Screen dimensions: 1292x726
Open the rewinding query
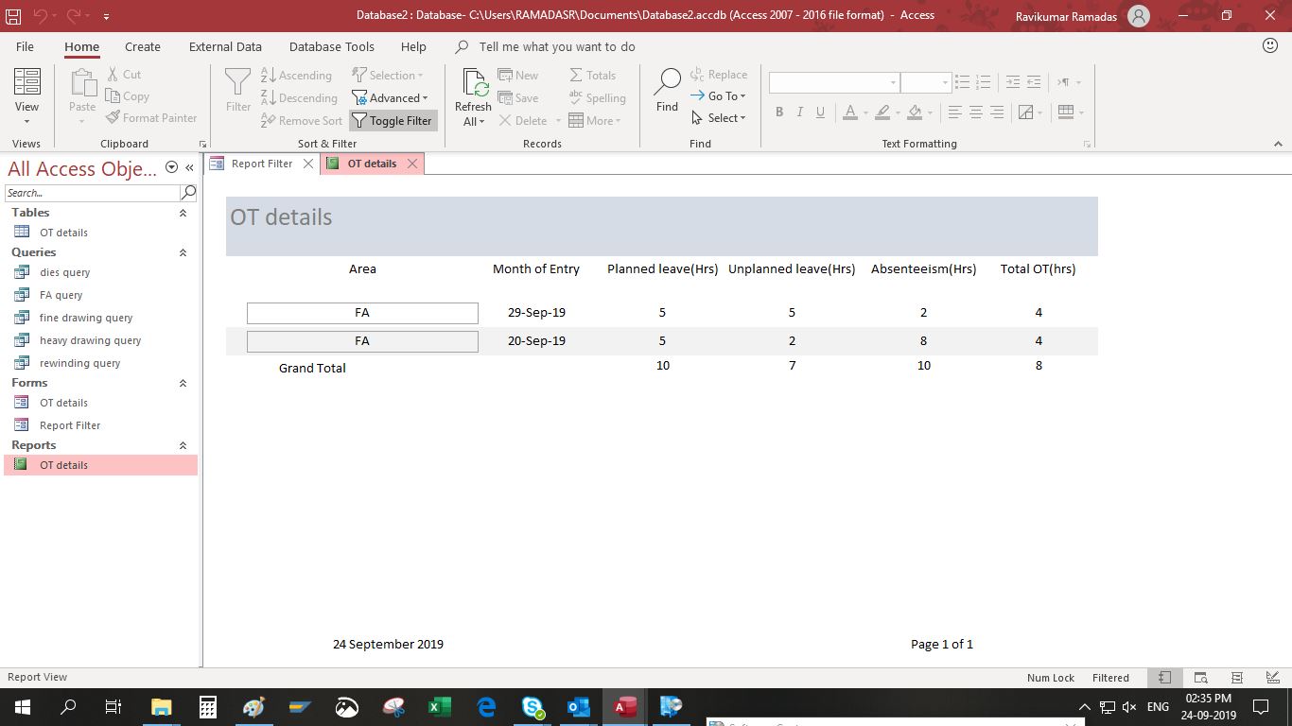pos(79,363)
